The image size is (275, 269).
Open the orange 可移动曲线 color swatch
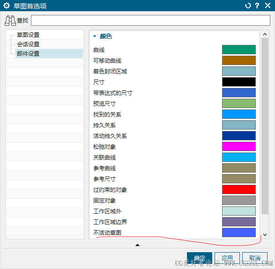pyautogui.click(x=239, y=60)
